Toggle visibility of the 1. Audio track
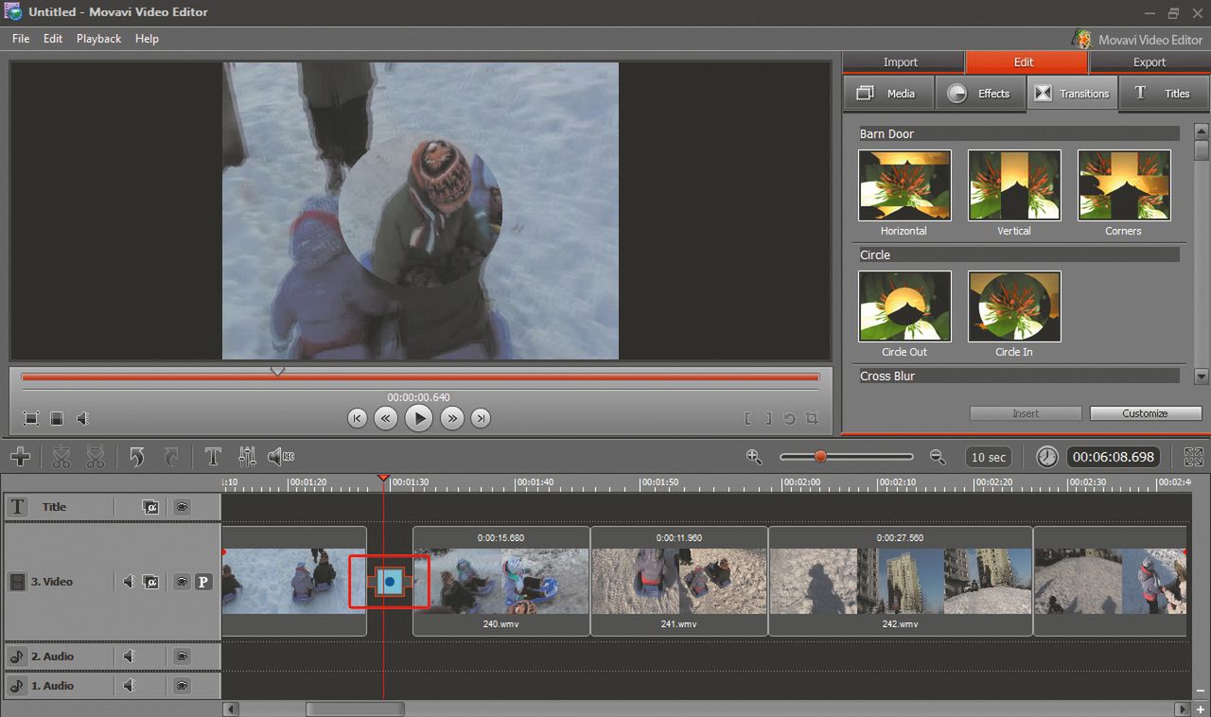1211x717 pixels. (x=182, y=686)
